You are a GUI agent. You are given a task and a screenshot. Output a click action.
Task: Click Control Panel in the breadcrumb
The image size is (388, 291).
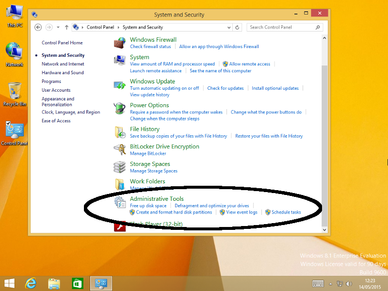tap(100, 27)
